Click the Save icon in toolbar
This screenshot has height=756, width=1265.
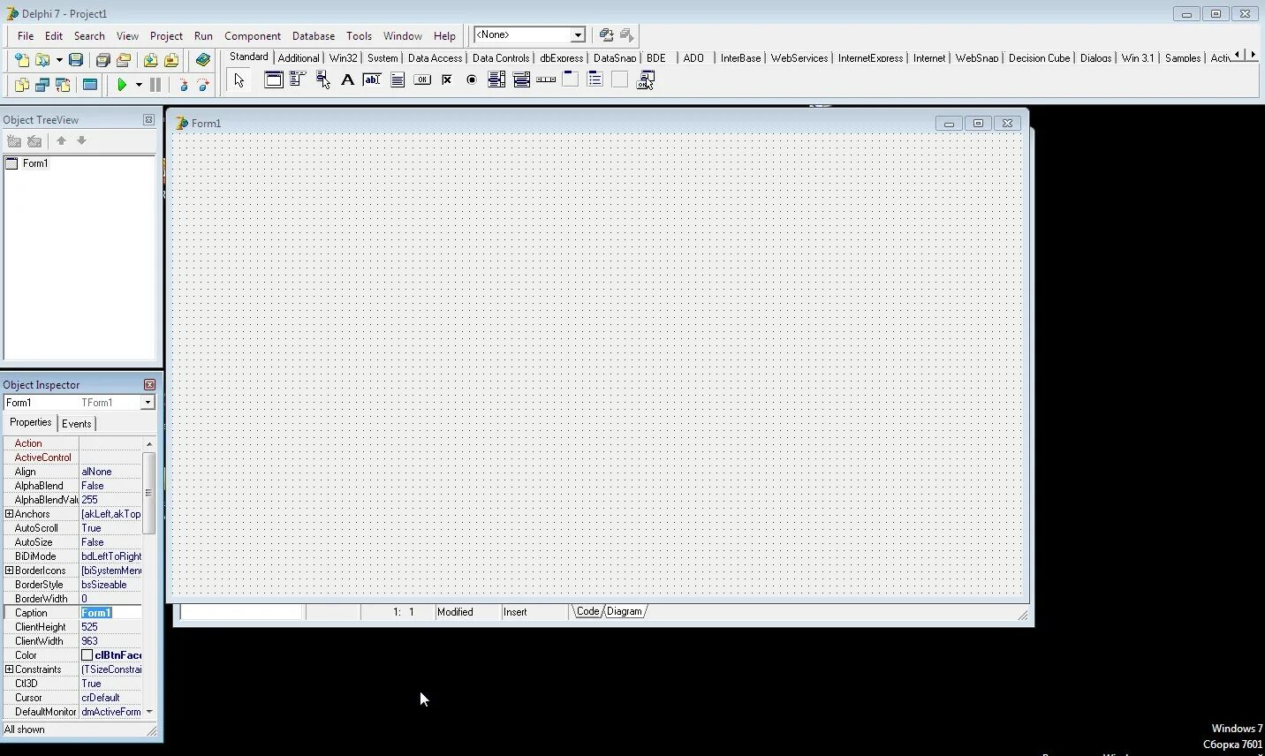tap(76, 60)
